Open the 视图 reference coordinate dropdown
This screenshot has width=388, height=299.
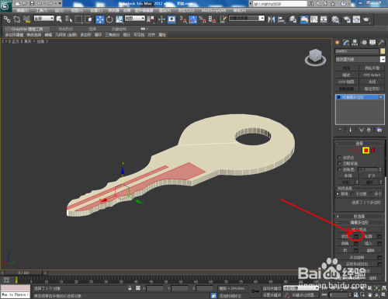pos(135,19)
